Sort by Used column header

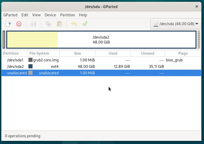click(x=113, y=53)
